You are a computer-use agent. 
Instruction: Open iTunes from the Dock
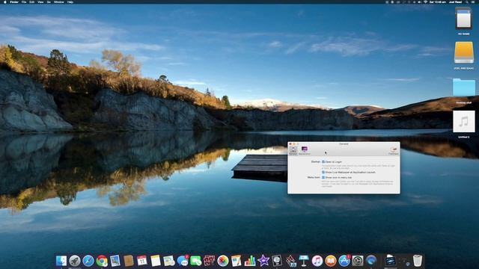[x=317, y=261]
